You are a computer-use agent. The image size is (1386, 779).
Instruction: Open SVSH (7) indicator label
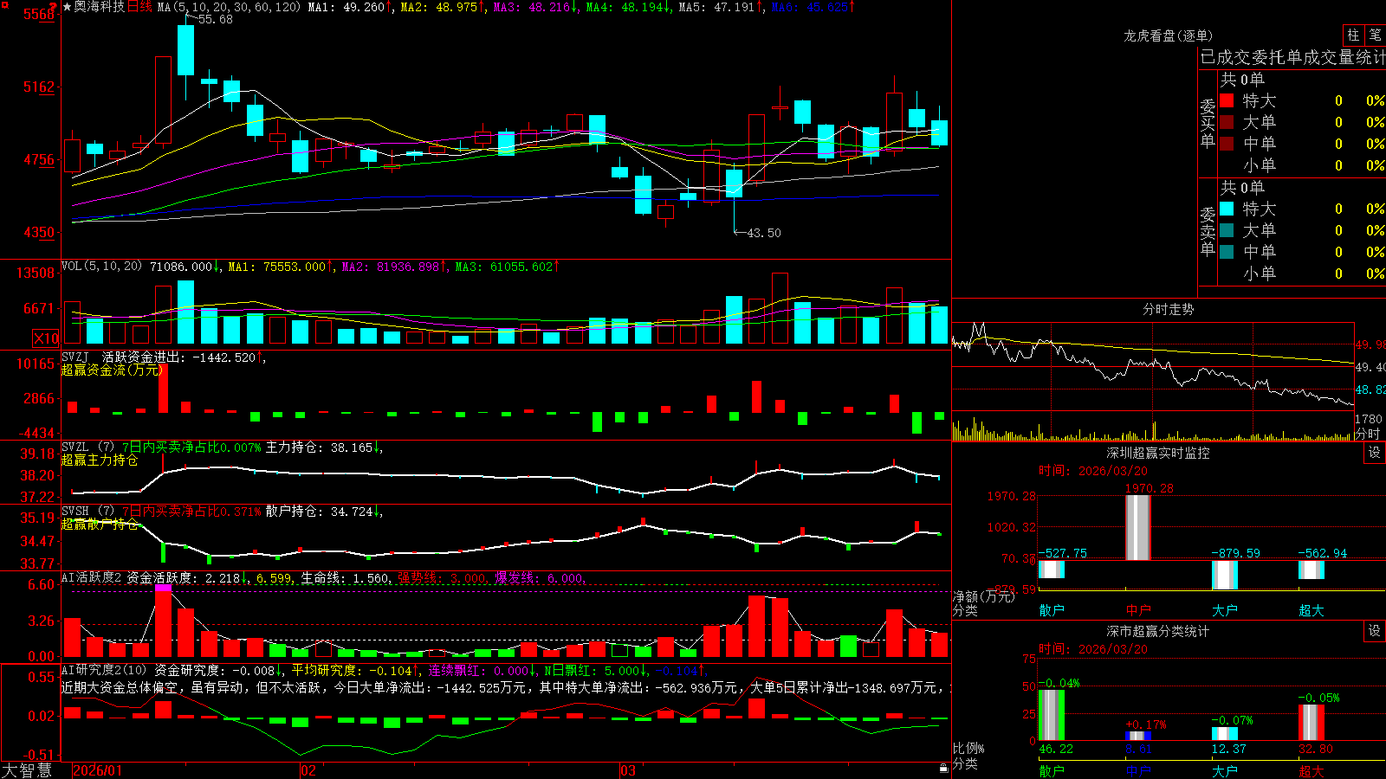tap(87, 512)
